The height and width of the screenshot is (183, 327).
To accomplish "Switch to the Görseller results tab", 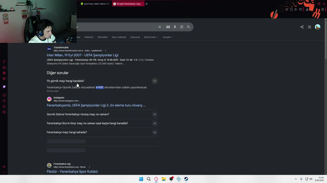I will coord(103,37).
